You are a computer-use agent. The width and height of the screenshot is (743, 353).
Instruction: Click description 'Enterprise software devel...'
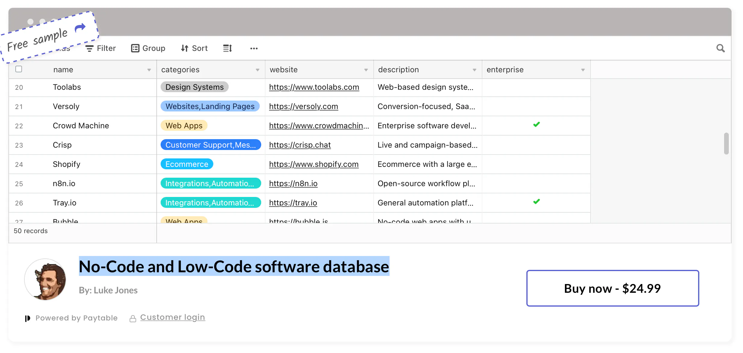[427, 126]
